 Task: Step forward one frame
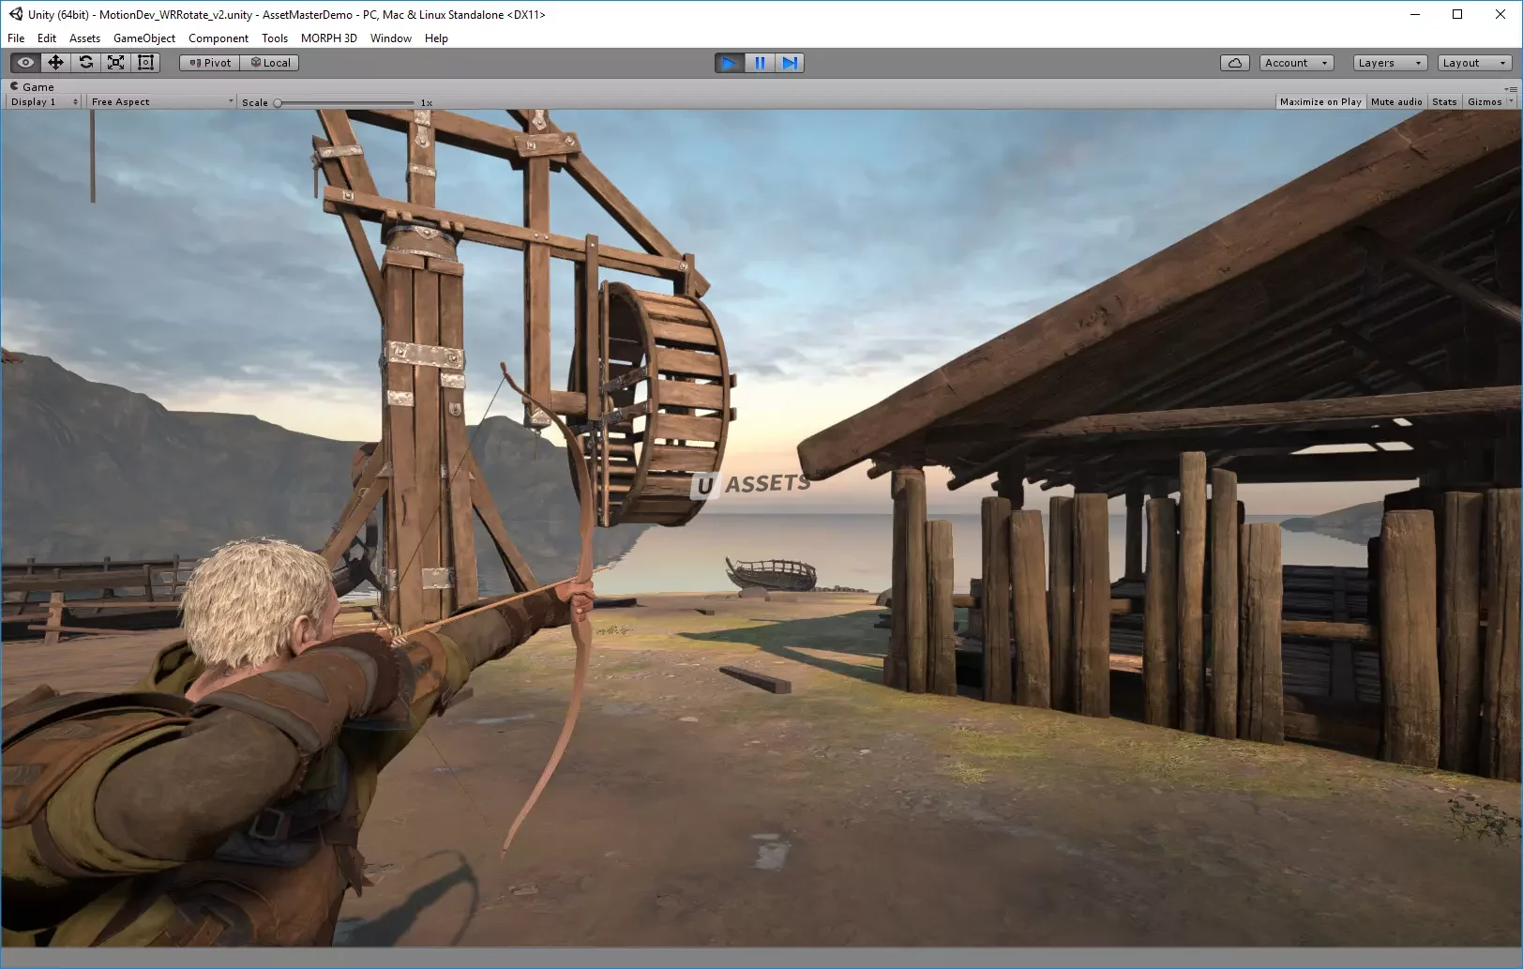pyautogui.click(x=790, y=63)
